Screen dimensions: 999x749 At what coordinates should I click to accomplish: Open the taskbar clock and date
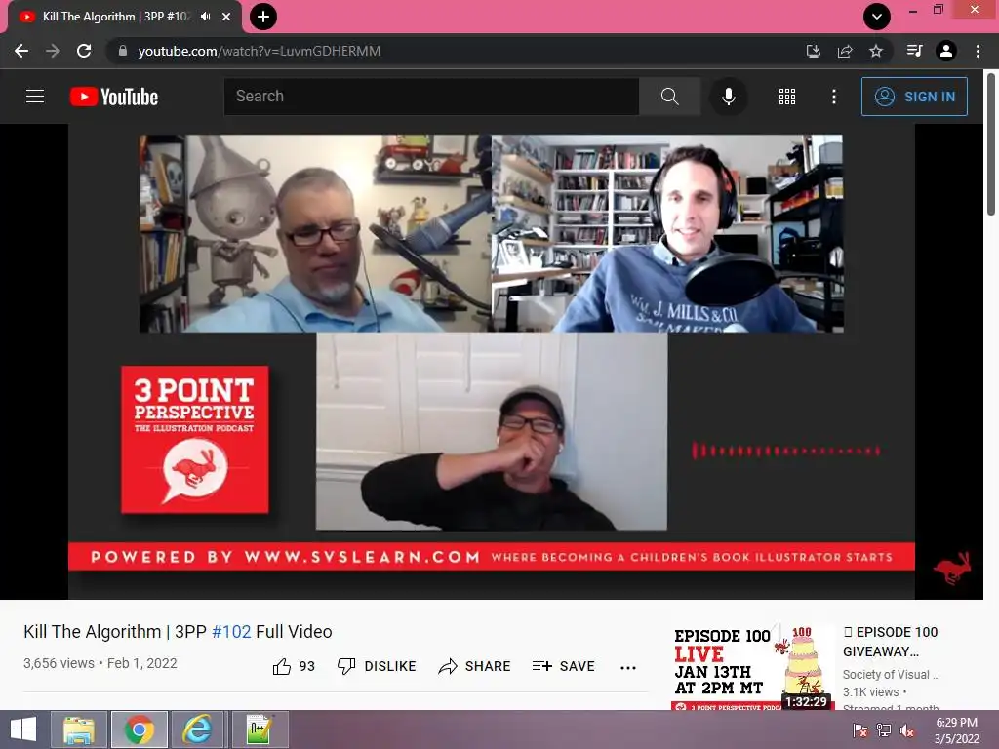click(956, 730)
